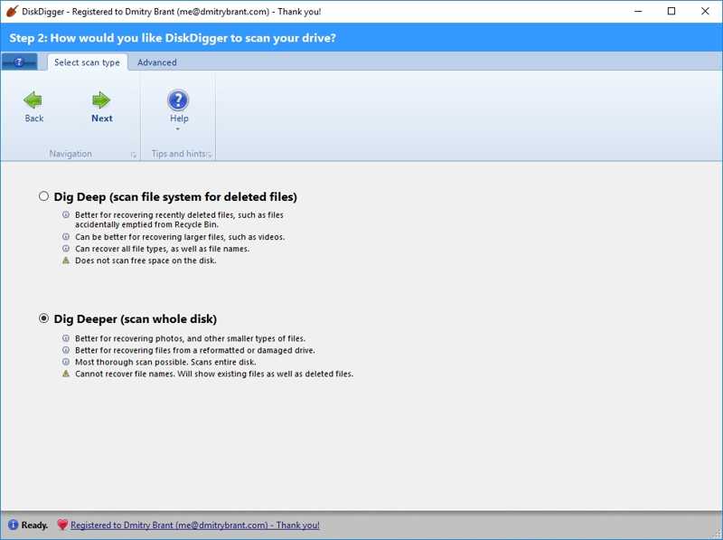Click the warning icon beside 'Cannot recover file names'
723x540 pixels.
66,374
